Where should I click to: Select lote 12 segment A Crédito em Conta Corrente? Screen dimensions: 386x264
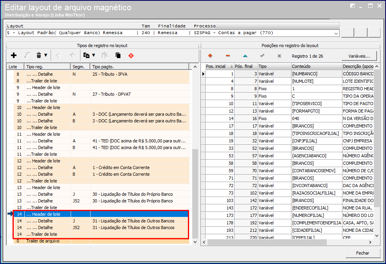pyautogui.click(x=102, y=168)
